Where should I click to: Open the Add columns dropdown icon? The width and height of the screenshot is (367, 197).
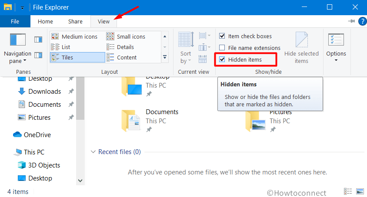[x=204, y=47]
